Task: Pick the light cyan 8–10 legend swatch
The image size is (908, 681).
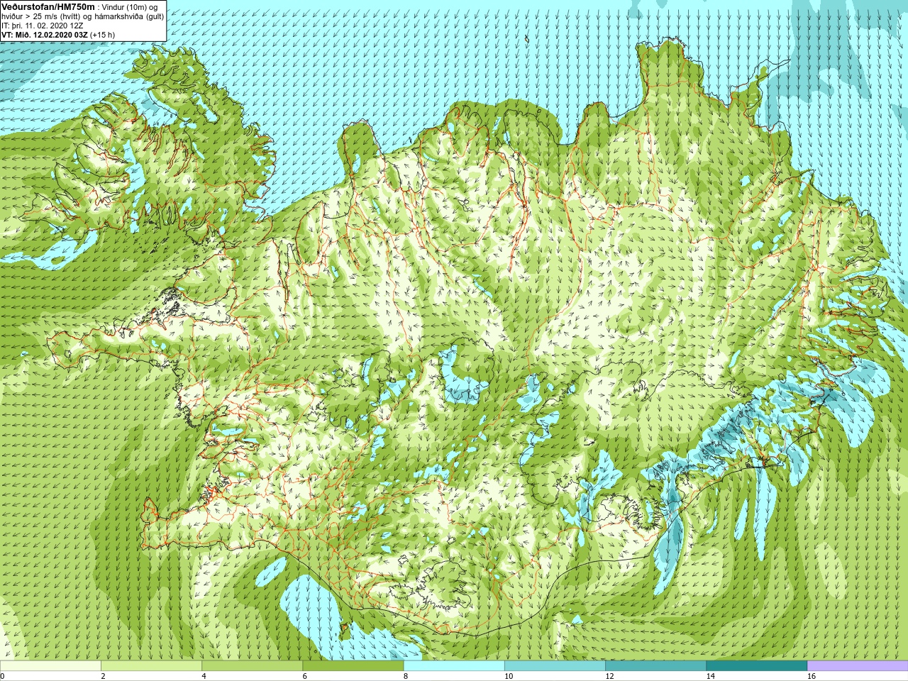Action: [454, 666]
